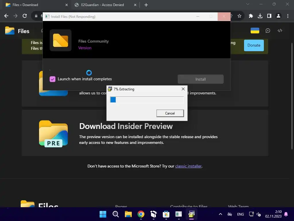Open Windows Start menu
This screenshot has height=221, width=294.
(x=103, y=214)
